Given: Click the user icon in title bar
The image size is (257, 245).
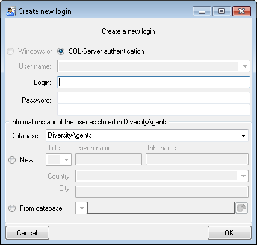Looking at the screenshot, I should 11,11.
